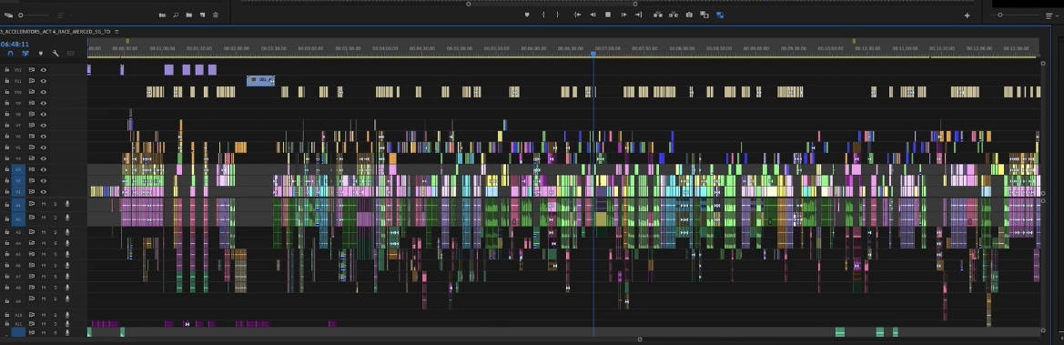Toggle V1 track targeting
The height and width of the screenshot is (345, 1064).
point(18,191)
